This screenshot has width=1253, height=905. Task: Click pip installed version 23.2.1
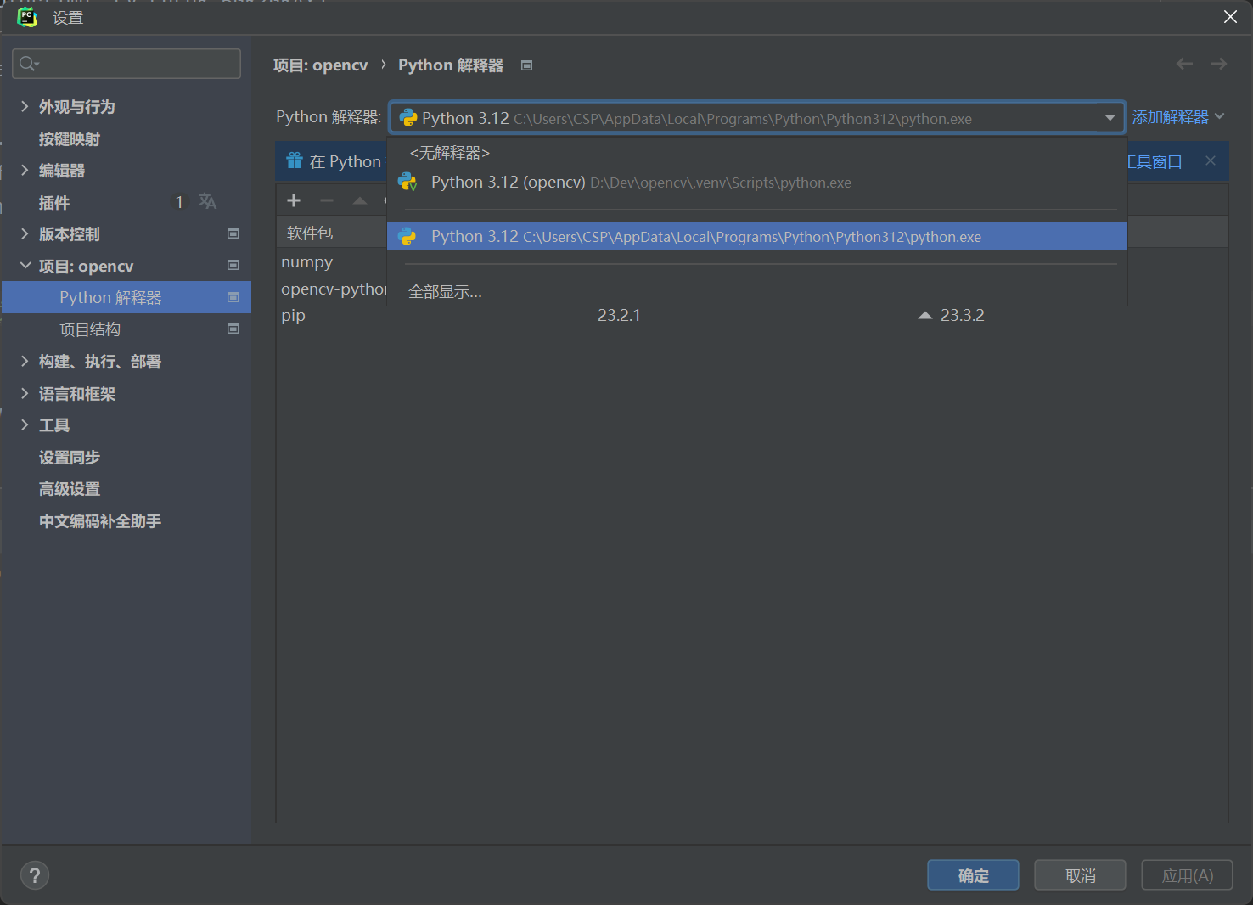[x=619, y=315]
